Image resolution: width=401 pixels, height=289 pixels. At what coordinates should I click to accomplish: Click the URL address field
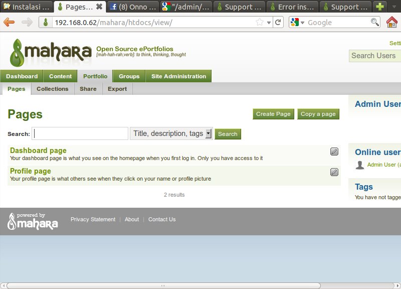coord(153,23)
